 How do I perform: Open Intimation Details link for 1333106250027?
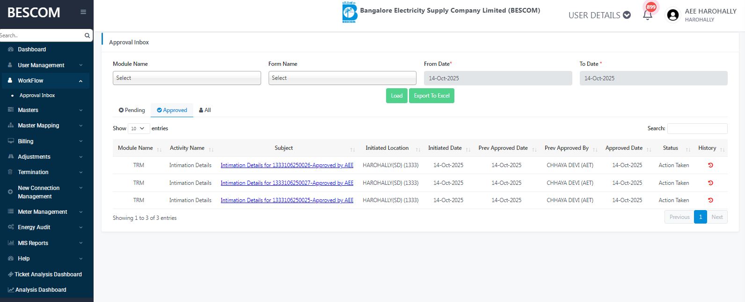pyautogui.click(x=287, y=183)
